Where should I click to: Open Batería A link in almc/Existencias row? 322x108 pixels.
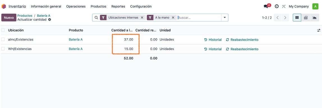(75, 39)
